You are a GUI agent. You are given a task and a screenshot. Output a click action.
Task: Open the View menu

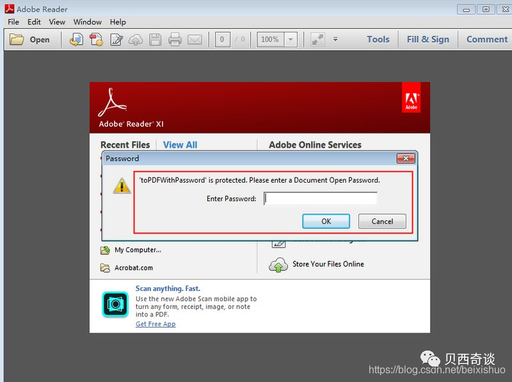click(57, 22)
